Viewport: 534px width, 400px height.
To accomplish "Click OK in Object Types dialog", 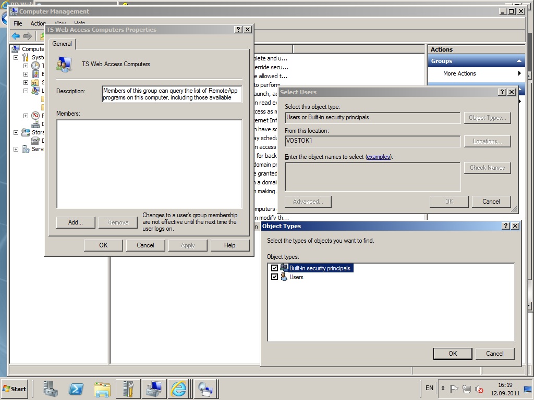I will (452, 354).
